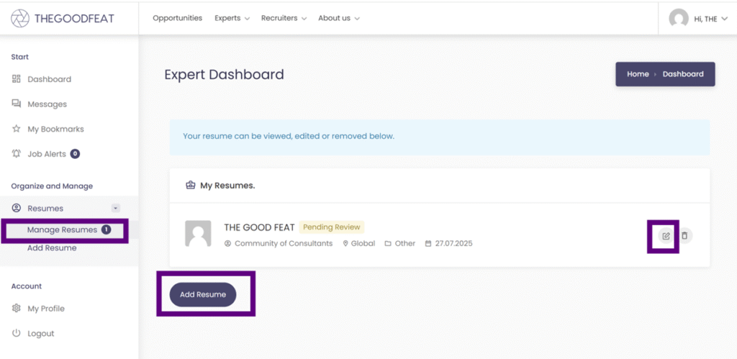Expand the Experts dropdown menu
This screenshot has width=737, height=359.
point(232,18)
